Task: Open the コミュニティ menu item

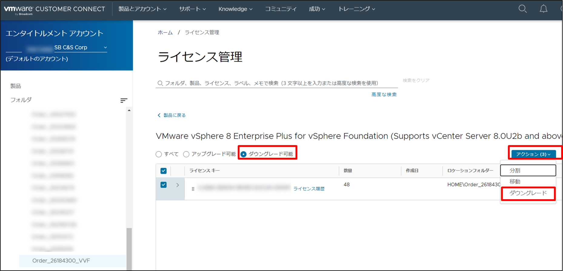Action: pos(281,9)
